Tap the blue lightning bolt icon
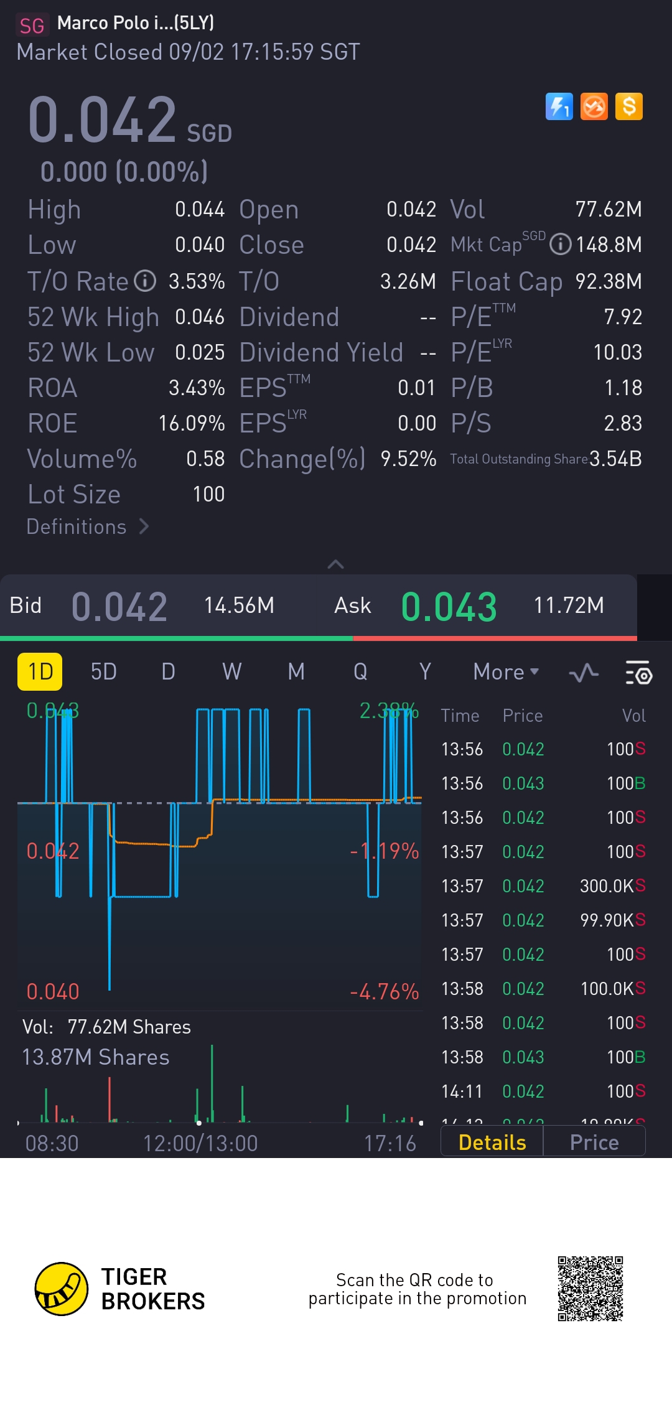 click(559, 106)
